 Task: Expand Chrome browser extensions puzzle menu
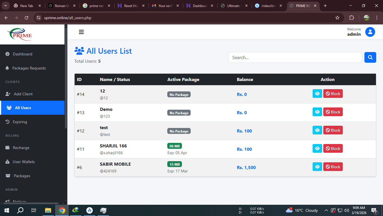(352, 17)
